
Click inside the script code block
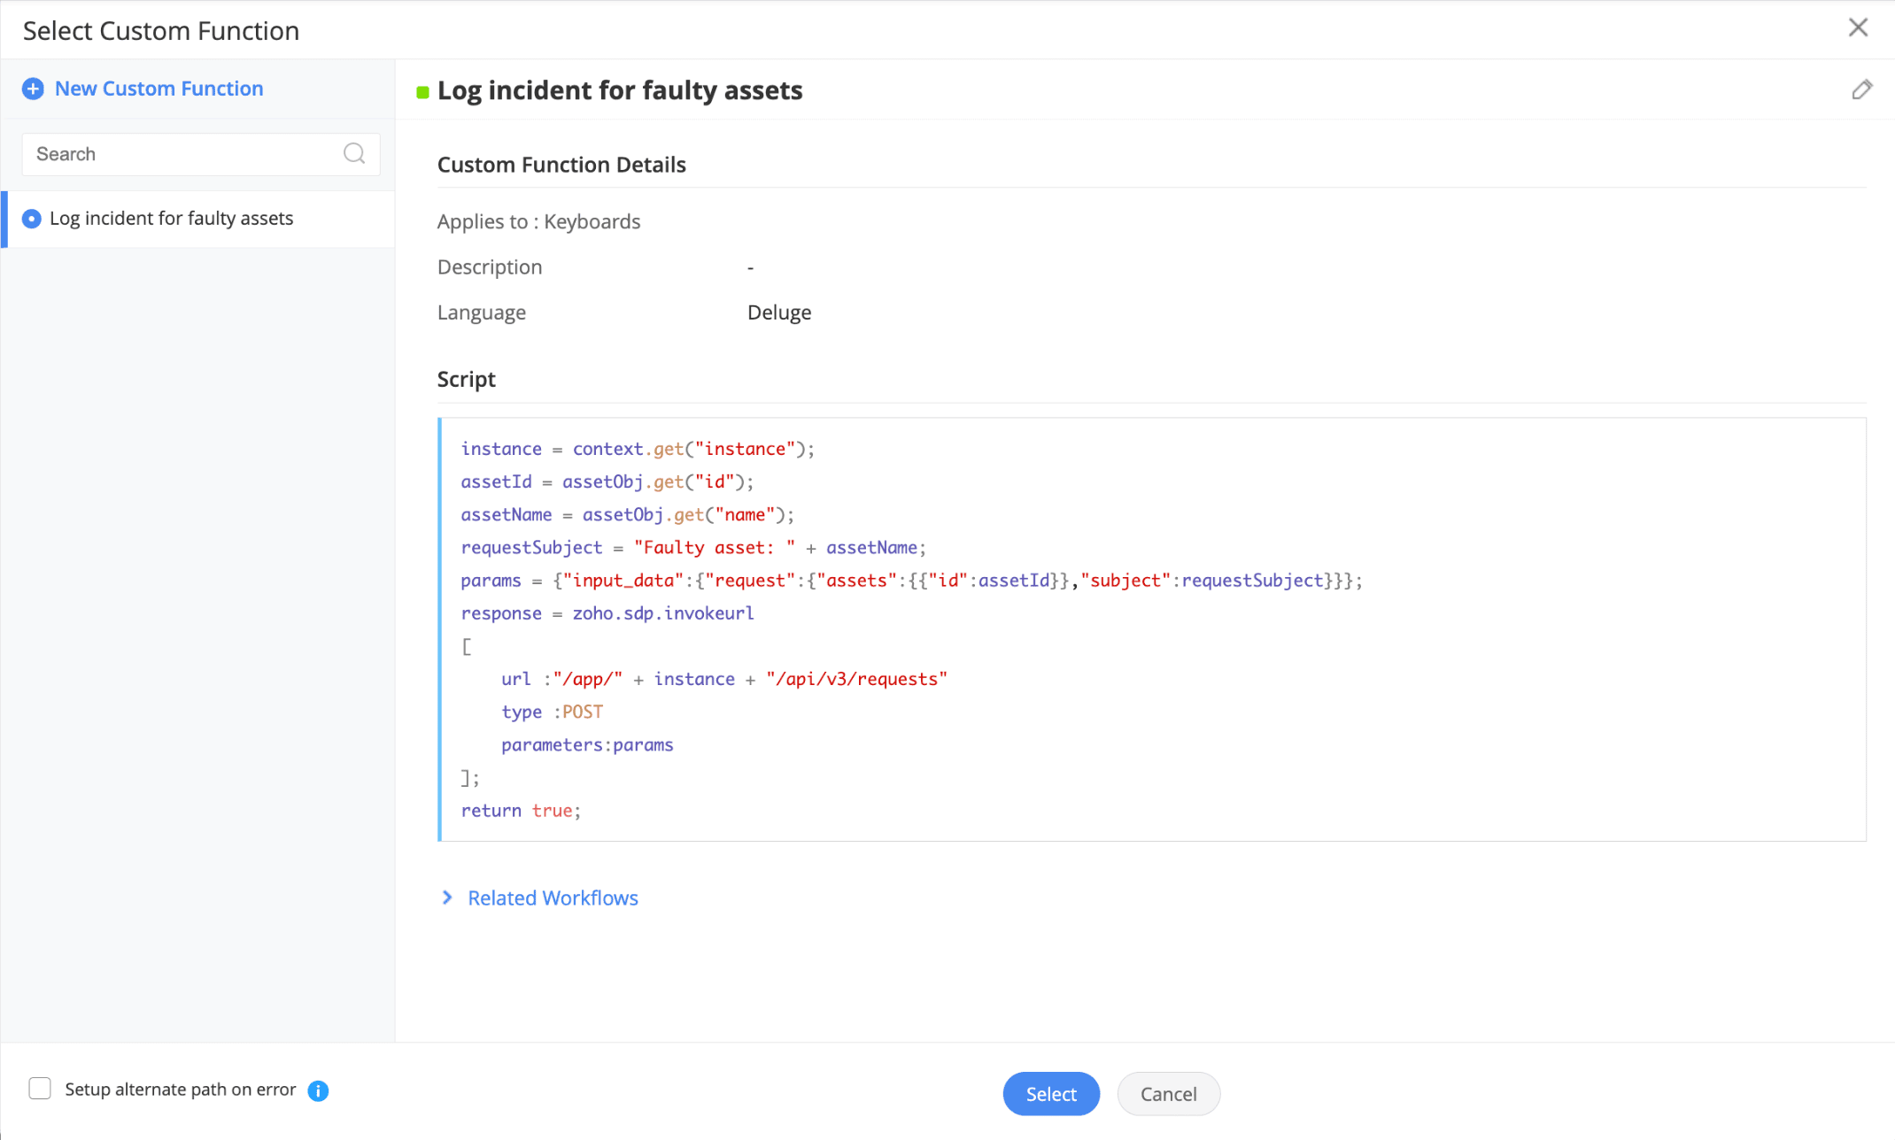pos(1151,628)
